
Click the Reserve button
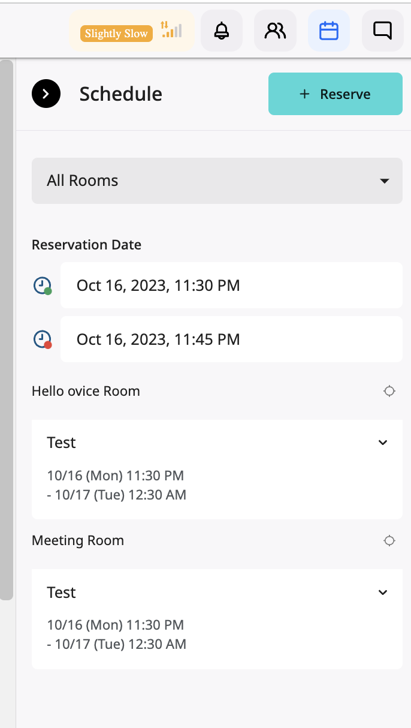click(336, 94)
